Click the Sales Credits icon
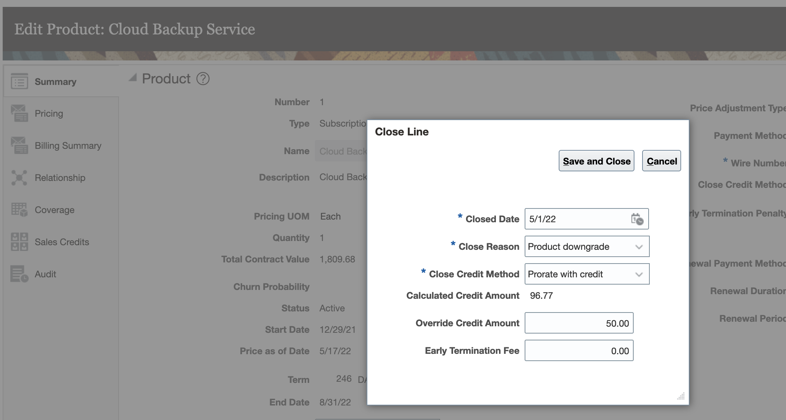 pos(19,242)
